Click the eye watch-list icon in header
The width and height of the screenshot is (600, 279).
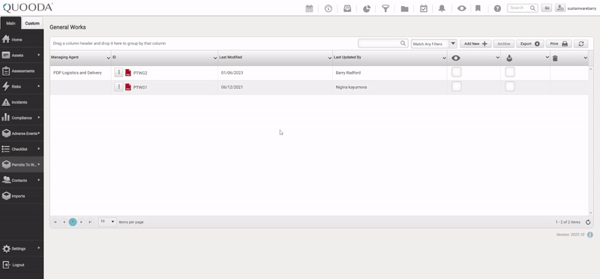pyautogui.click(x=461, y=8)
